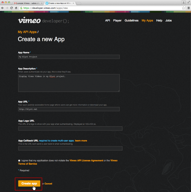Click the Create app button
This screenshot has height=192, width=191.
point(29,183)
